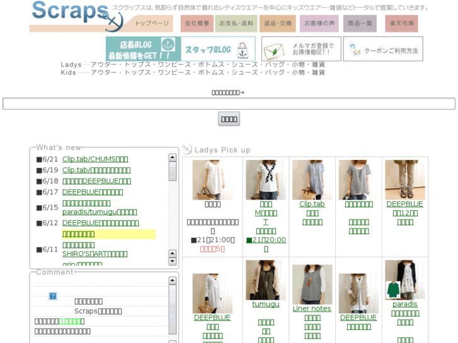Open the Clip.tab blue dress thumbnail
The image size is (458, 343).
(312, 180)
